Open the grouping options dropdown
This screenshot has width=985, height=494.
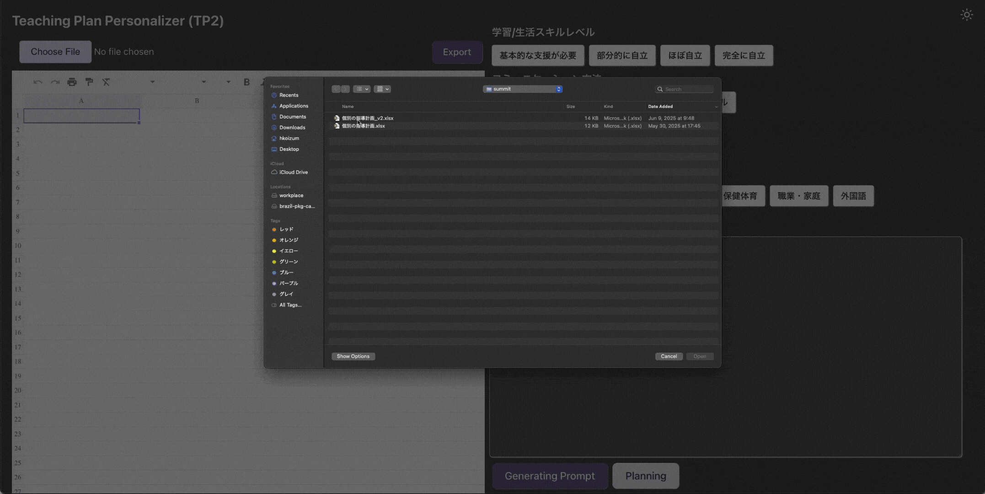tap(382, 89)
